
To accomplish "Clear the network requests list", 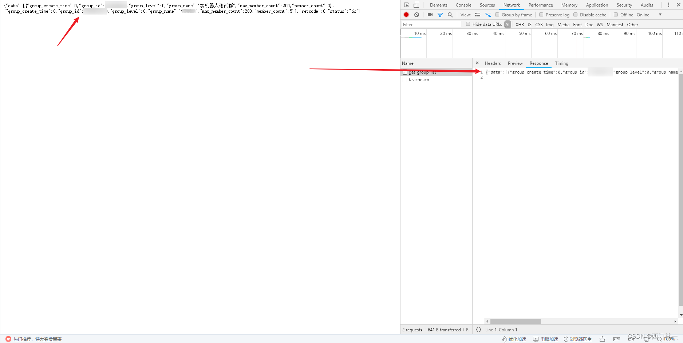I will [416, 15].
